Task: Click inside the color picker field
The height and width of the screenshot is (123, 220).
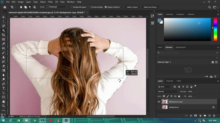Action: click(187, 29)
